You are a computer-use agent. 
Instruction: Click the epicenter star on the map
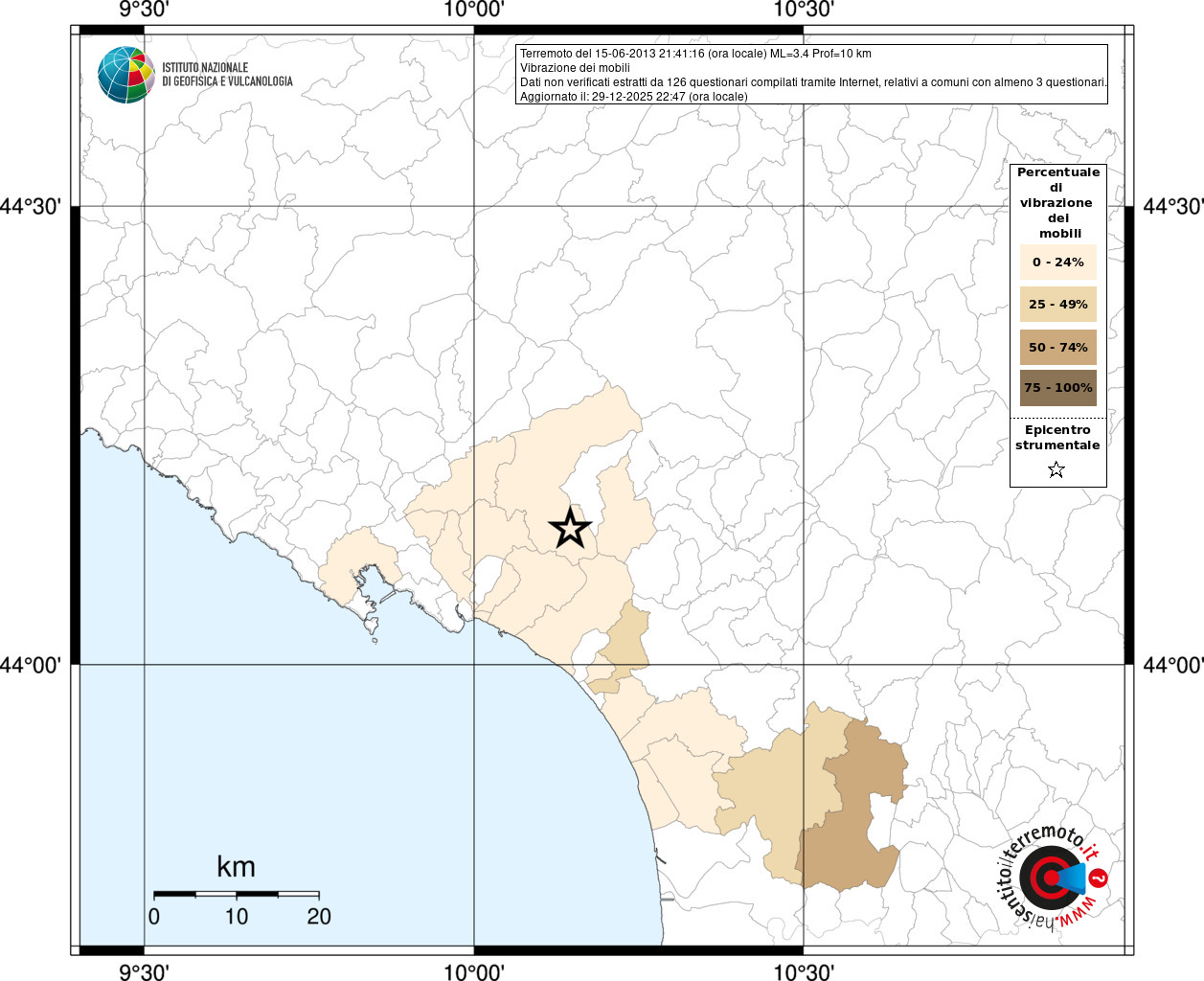click(571, 528)
